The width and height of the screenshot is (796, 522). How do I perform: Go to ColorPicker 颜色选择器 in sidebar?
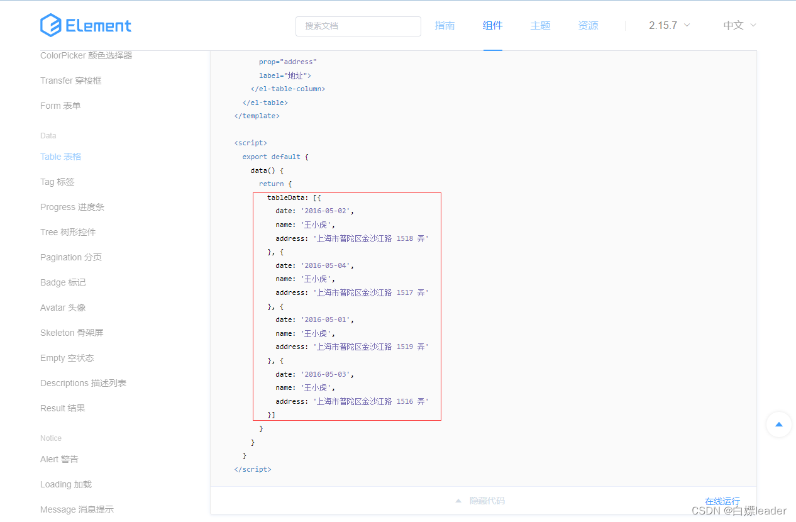(86, 55)
